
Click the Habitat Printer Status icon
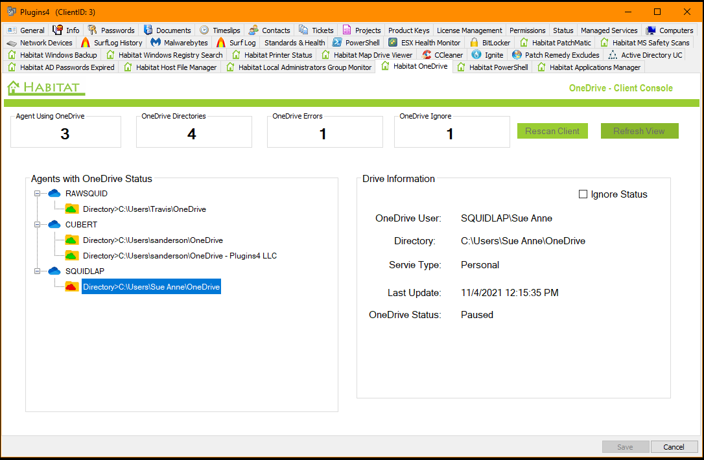click(236, 55)
